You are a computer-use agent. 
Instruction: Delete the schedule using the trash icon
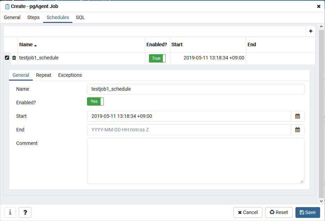tap(14, 58)
